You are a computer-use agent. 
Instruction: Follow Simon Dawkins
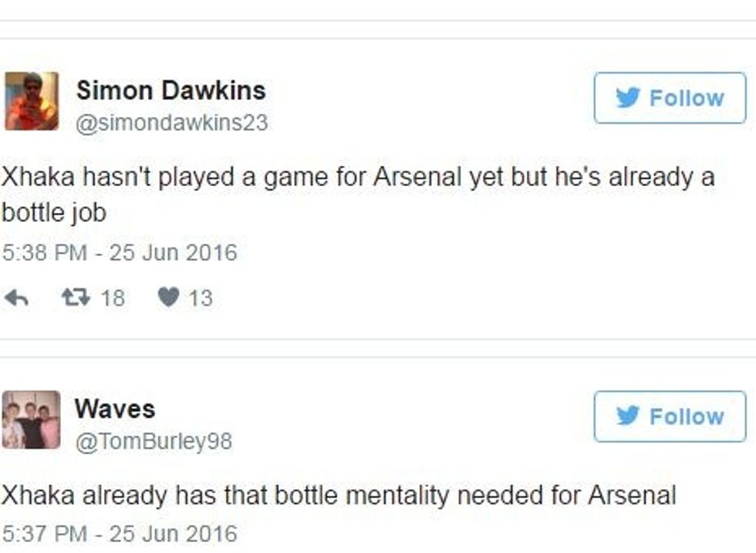(x=670, y=98)
